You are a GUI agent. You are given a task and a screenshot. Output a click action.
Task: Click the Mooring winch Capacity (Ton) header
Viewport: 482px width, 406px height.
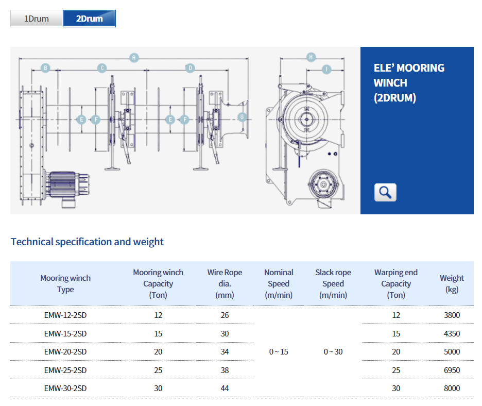point(158,283)
